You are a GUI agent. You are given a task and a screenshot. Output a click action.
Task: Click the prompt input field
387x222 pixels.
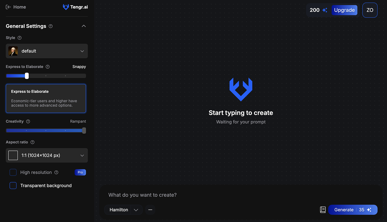[205, 195]
